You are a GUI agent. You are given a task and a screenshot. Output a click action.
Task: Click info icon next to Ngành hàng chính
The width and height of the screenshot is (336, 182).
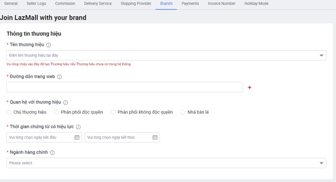(52, 153)
